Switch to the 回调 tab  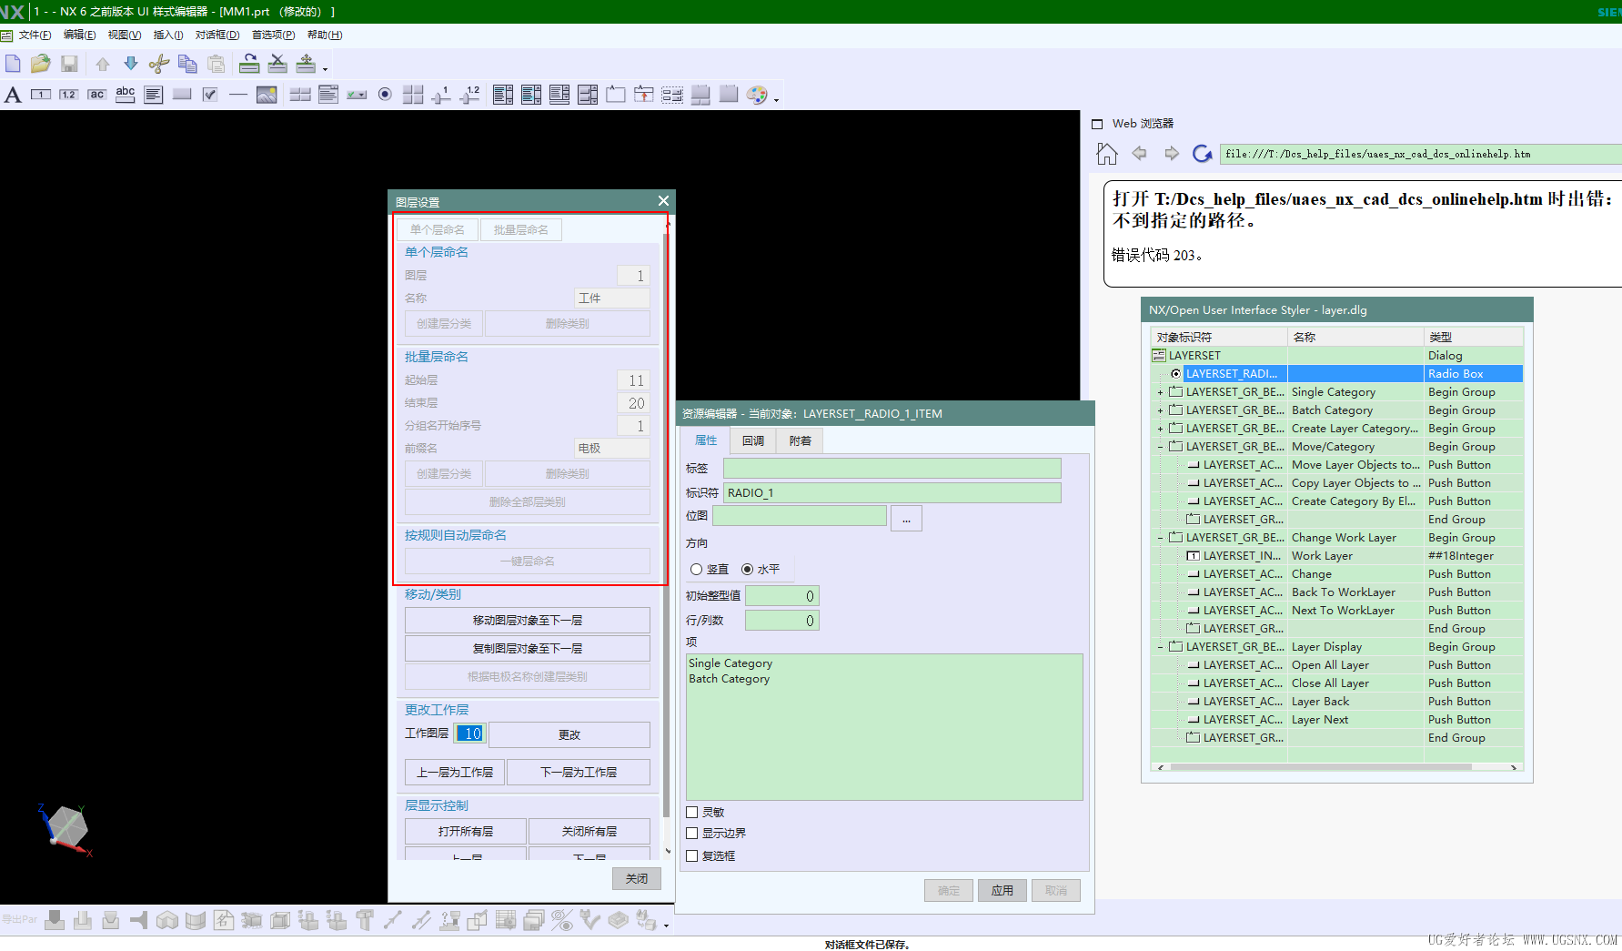753,441
